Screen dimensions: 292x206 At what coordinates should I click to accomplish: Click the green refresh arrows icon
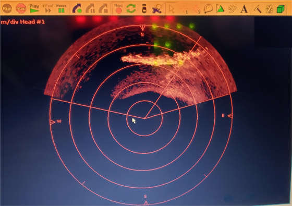[x=131, y=8]
